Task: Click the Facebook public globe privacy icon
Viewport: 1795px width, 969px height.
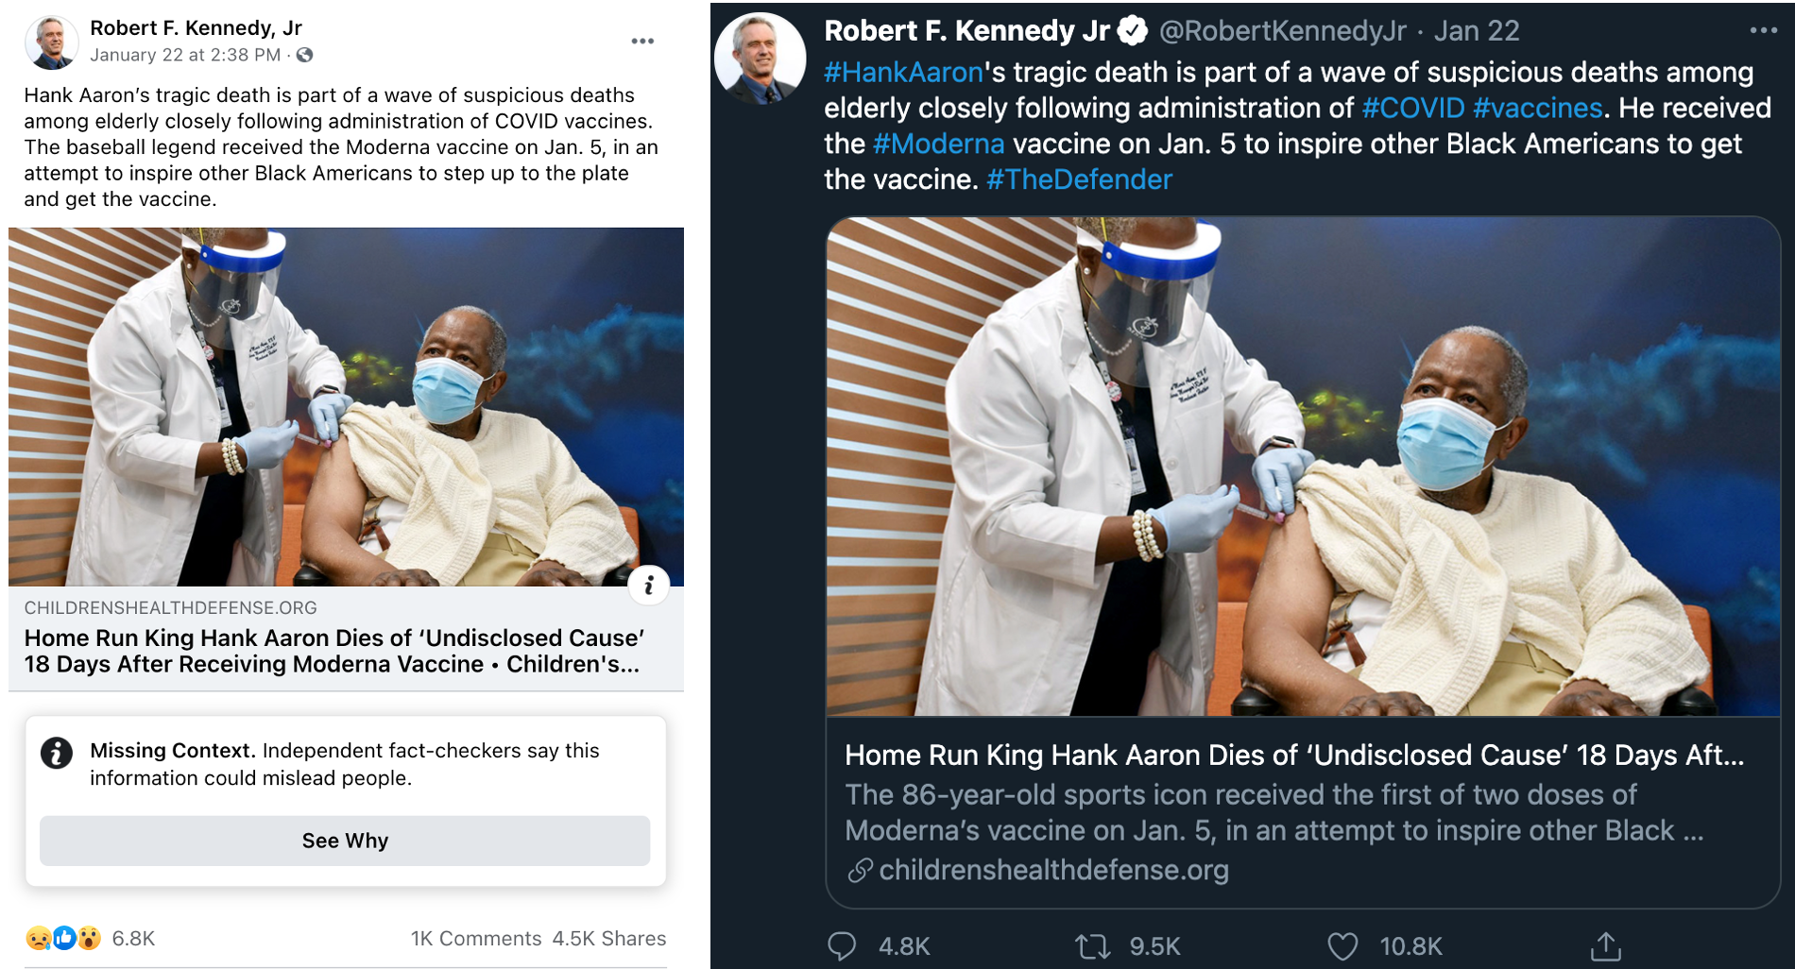Action: (x=304, y=55)
